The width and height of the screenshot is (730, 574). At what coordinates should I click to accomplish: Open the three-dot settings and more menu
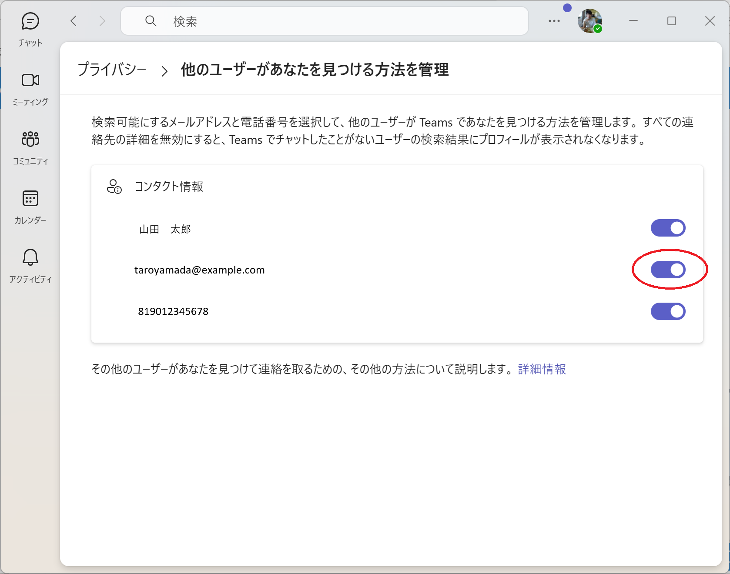point(554,21)
